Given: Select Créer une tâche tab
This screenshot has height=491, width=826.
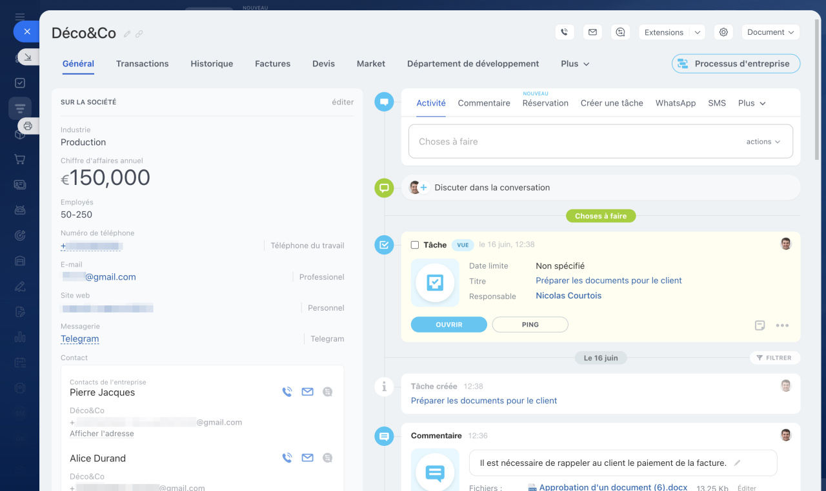Looking at the screenshot, I should 612,103.
